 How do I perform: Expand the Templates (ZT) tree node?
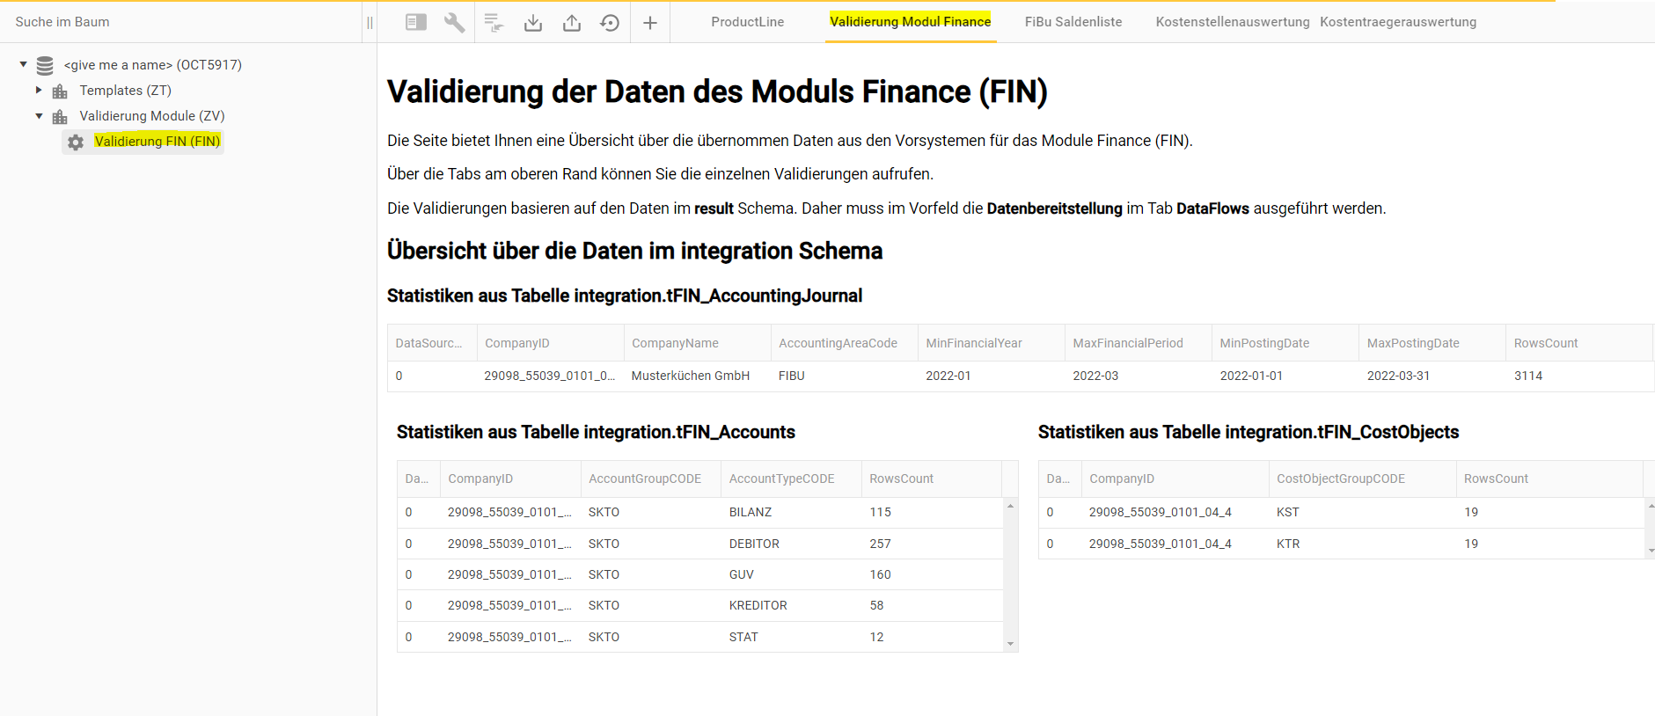tap(39, 90)
